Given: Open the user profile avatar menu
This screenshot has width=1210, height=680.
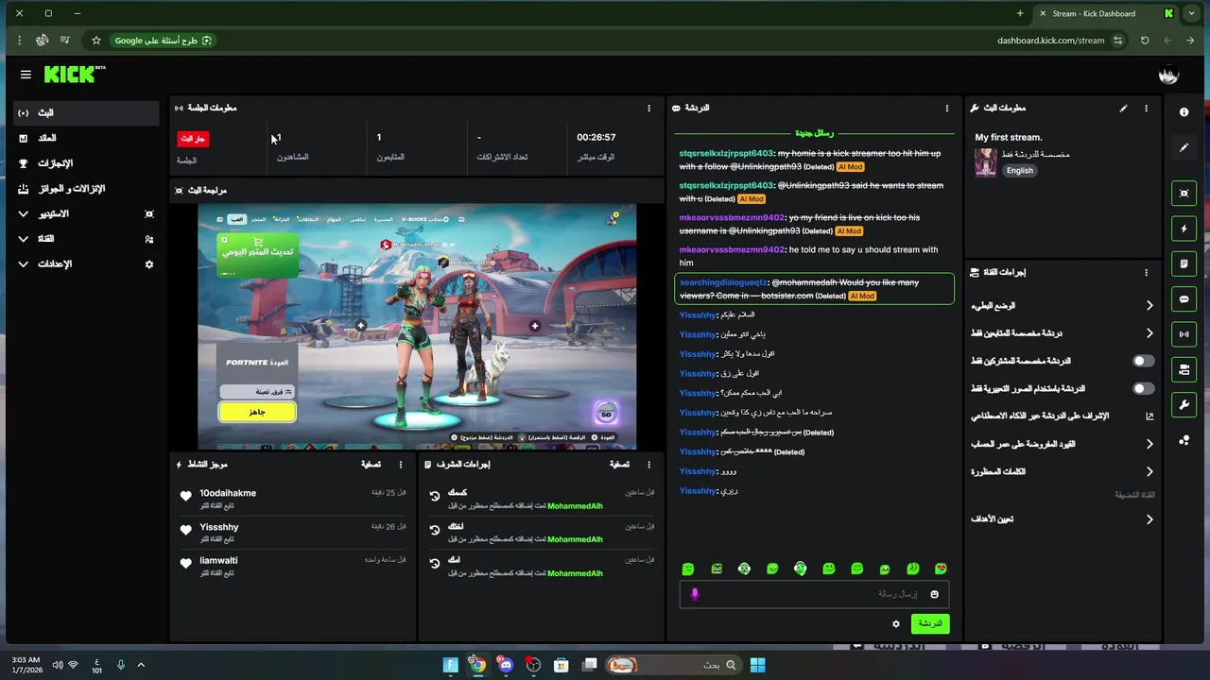Looking at the screenshot, I should click(1168, 76).
